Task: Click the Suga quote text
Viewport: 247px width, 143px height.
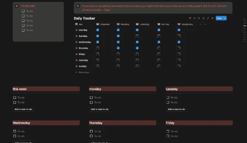Action: [x=154, y=8]
